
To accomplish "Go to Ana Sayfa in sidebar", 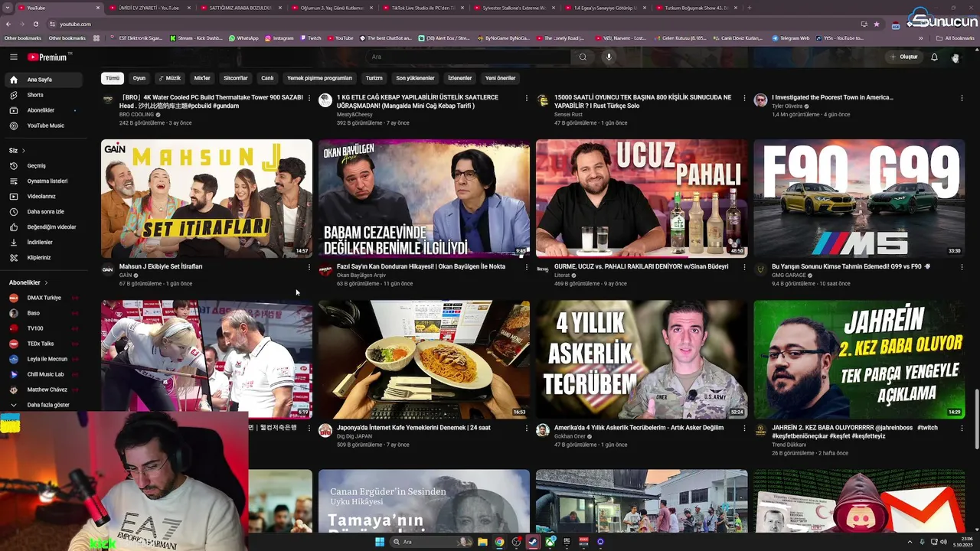I will tap(44, 80).
